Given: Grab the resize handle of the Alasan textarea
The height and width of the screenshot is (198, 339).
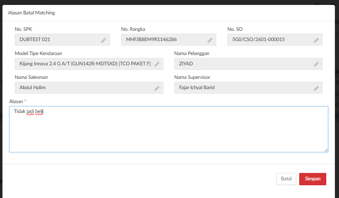Looking at the screenshot, I should 326,150.
